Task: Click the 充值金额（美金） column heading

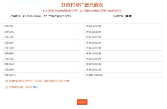Action: point(123,16)
